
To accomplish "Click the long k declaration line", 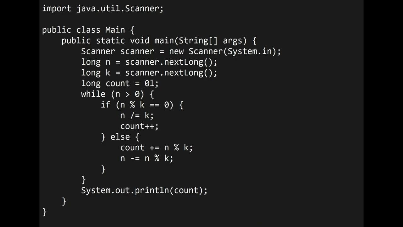I will click(149, 73).
